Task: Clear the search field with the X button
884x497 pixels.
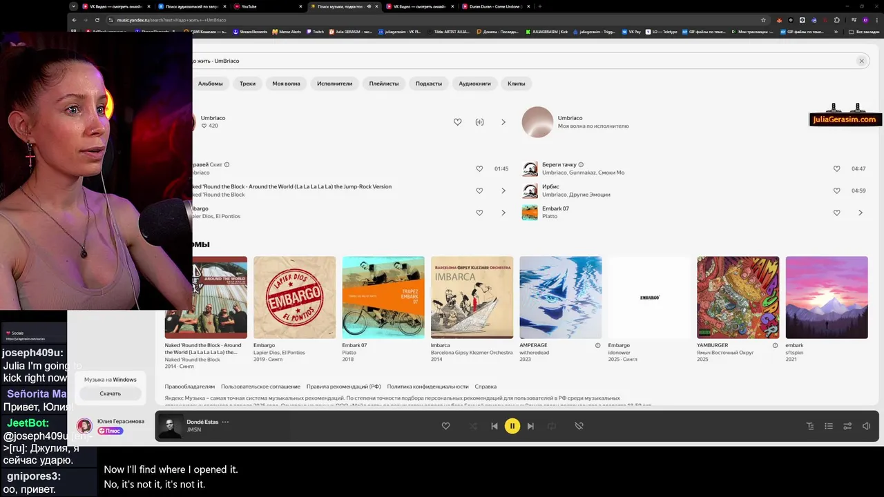Action: click(861, 61)
